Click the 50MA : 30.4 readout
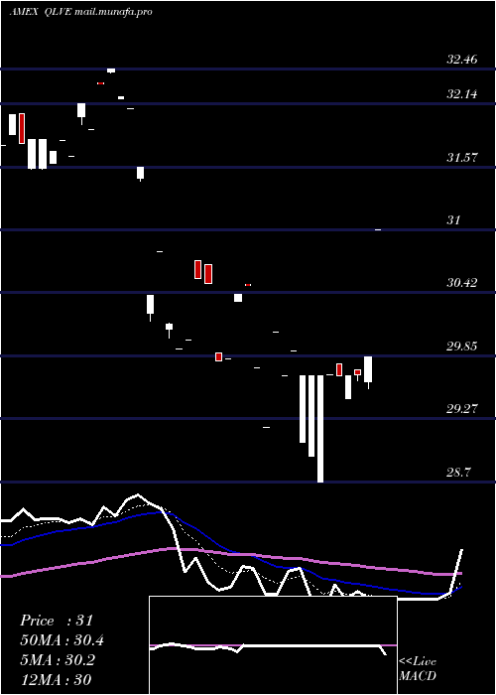 click(62, 640)
